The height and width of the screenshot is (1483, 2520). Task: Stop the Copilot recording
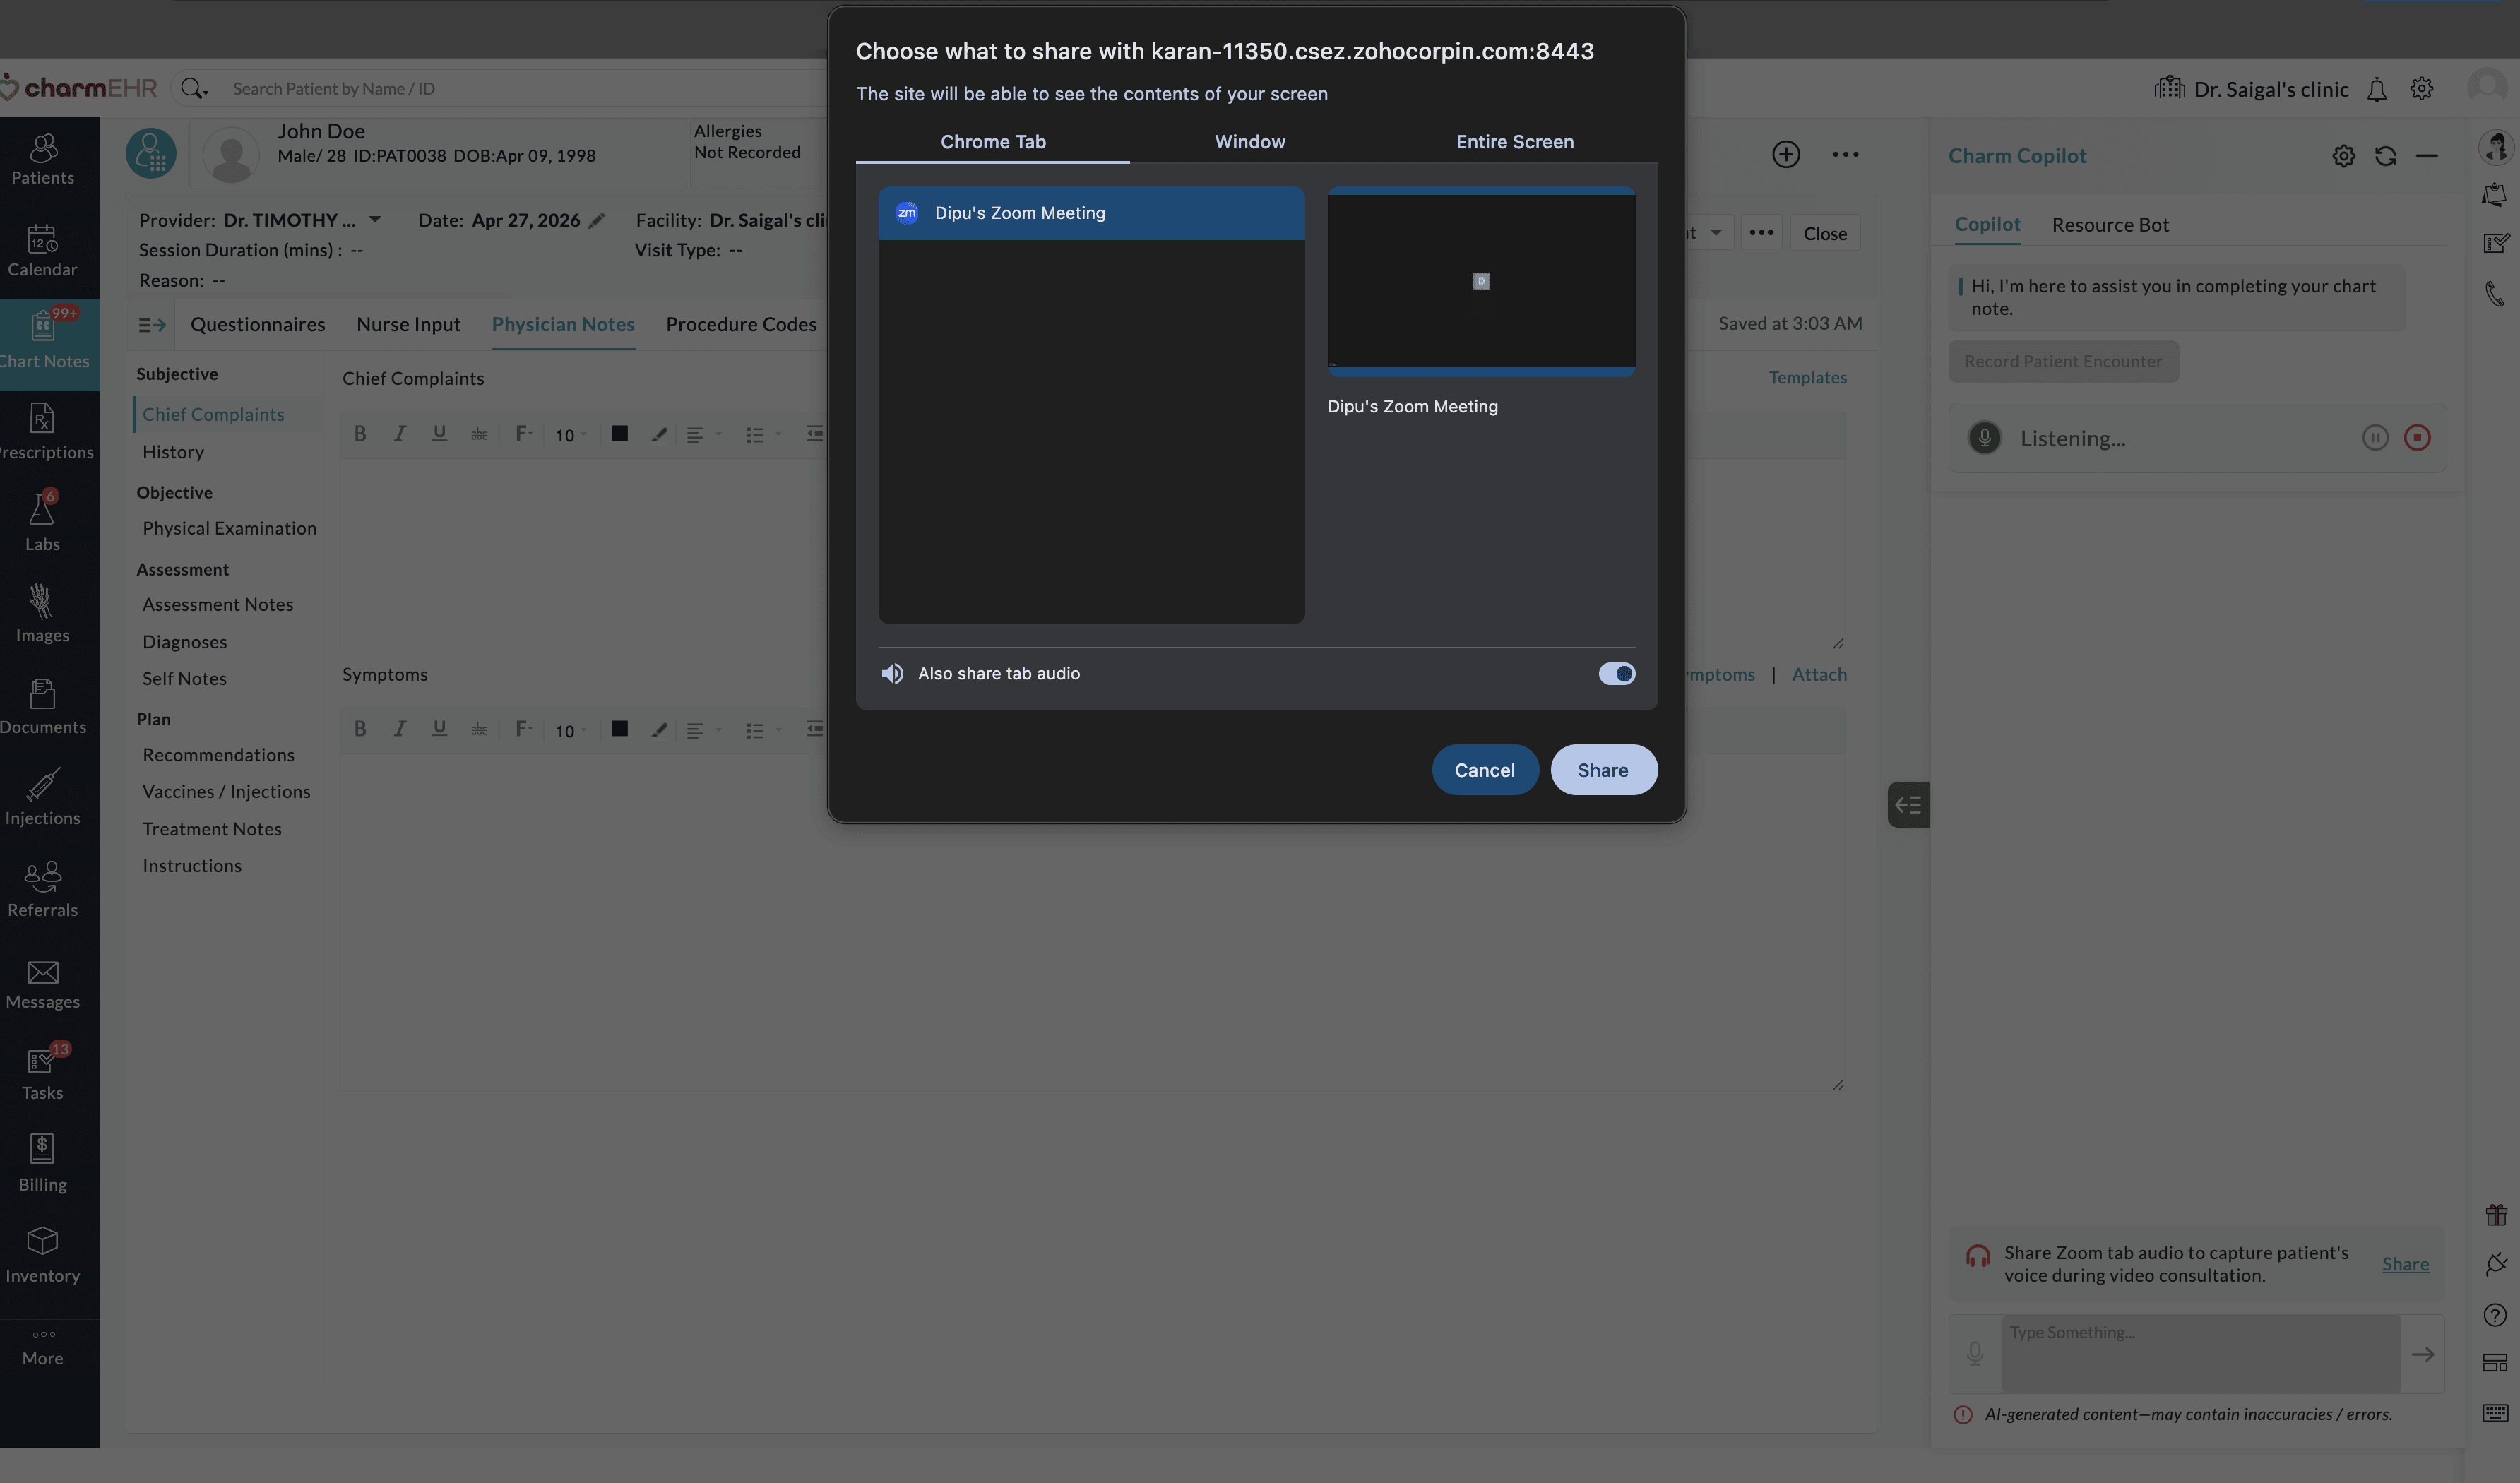click(2417, 438)
